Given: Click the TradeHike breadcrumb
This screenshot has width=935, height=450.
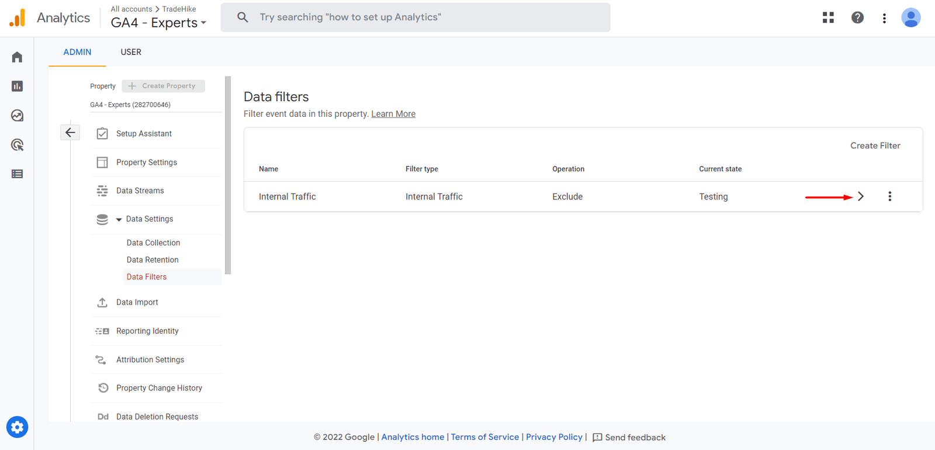Looking at the screenshot, I should click(179, 9).
